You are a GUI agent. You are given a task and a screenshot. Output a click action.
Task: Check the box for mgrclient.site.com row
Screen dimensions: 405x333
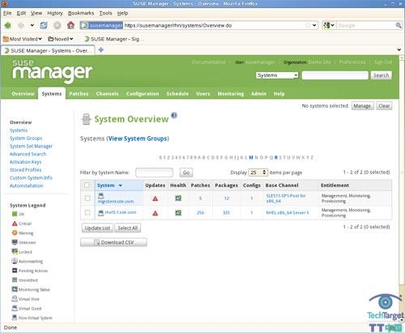pos(87,199)
